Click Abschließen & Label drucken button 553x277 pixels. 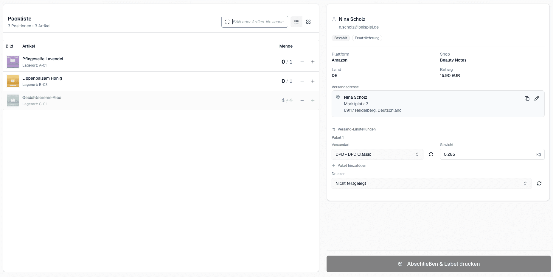[x=439, y=264]
